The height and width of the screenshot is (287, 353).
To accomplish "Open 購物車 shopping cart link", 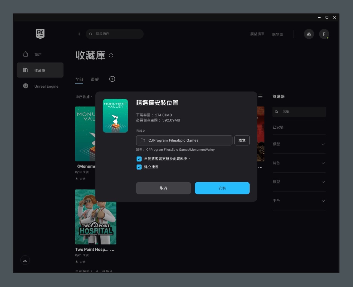I will coord(277,34).
